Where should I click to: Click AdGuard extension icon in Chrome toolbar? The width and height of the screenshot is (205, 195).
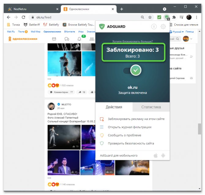tap(167, 17)
